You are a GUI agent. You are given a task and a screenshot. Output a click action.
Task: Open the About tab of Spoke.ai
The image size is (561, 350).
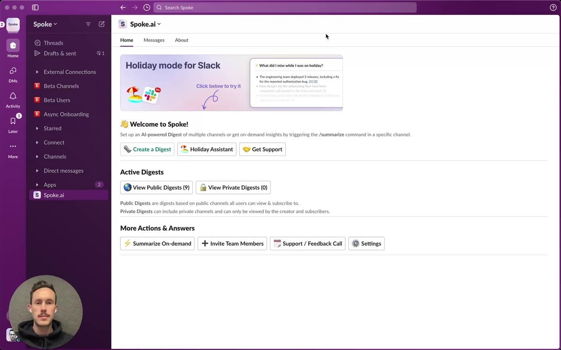181,40
